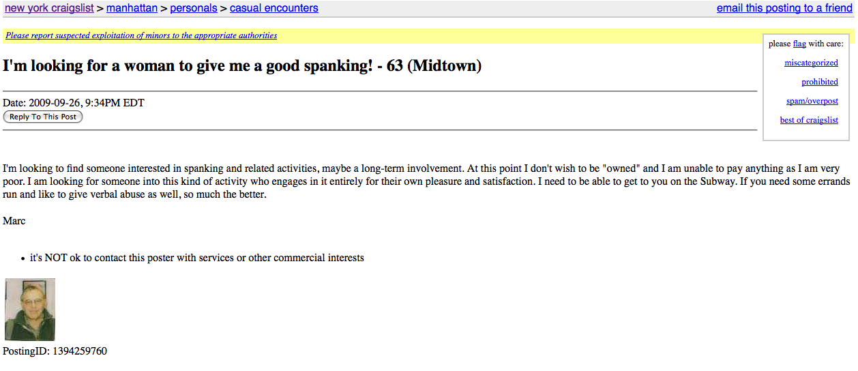Click the 'please' text in flag box
Screen dimensions: 858x371
(x=780, y=44)
